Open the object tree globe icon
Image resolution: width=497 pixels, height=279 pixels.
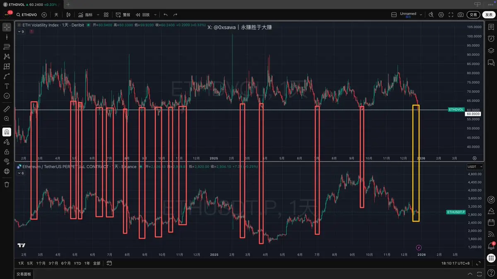[7, 171]
